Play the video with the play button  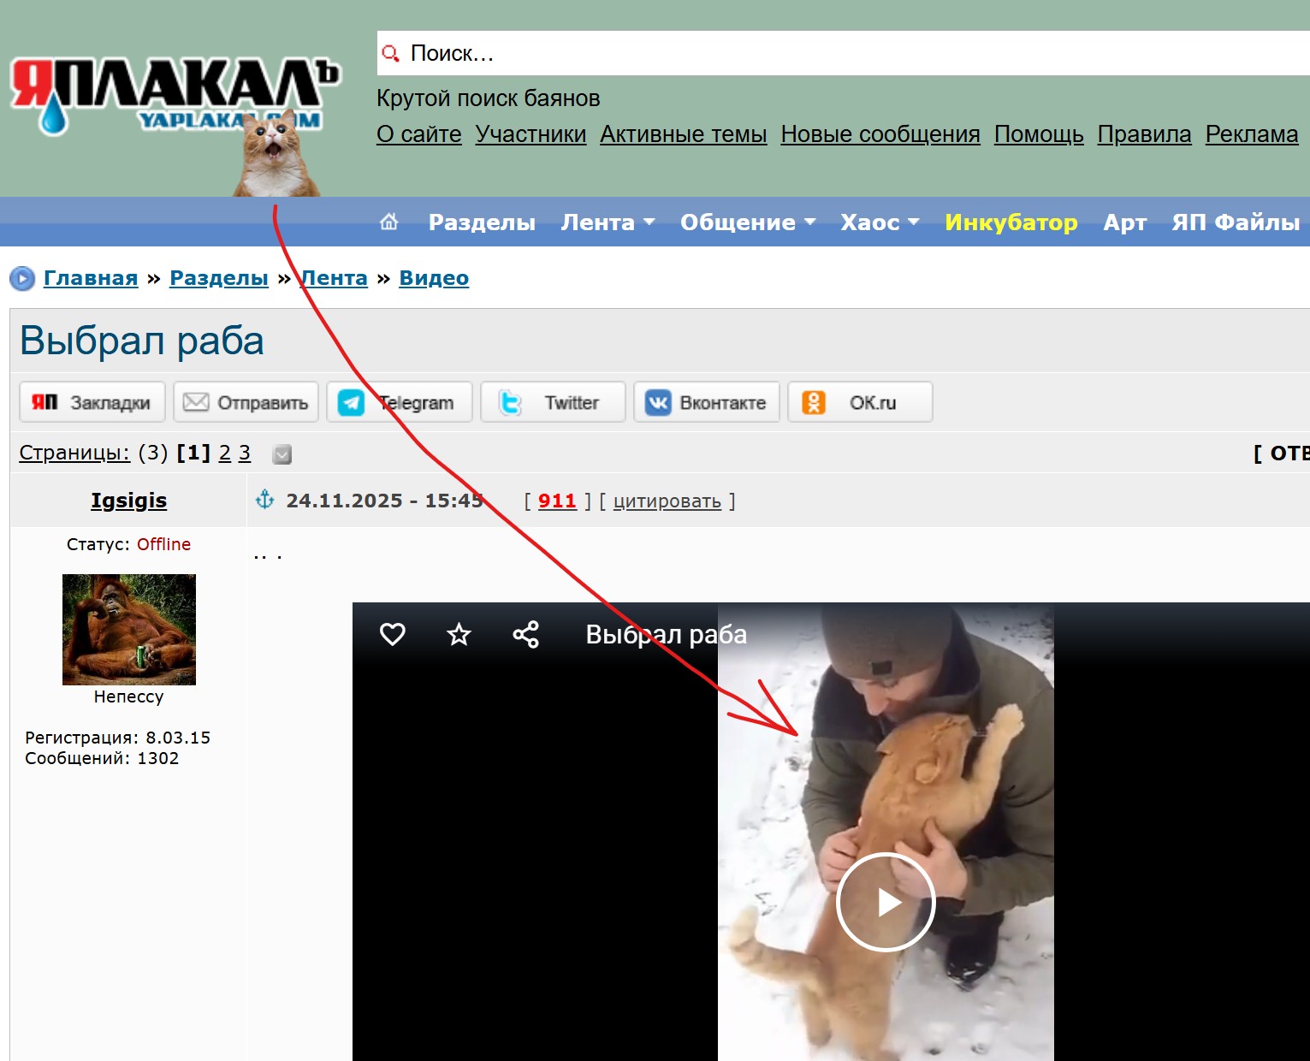click(885, 902)
